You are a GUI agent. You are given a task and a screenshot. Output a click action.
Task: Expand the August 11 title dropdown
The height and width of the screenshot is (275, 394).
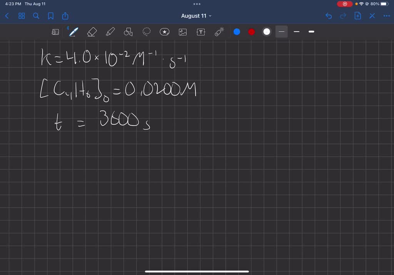(x=197, y=16)
